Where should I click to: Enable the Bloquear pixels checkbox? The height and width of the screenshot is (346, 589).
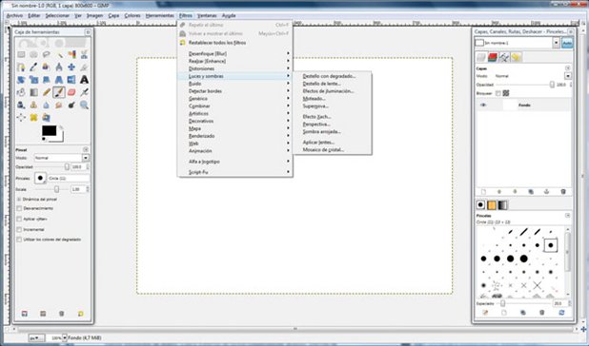498,93
